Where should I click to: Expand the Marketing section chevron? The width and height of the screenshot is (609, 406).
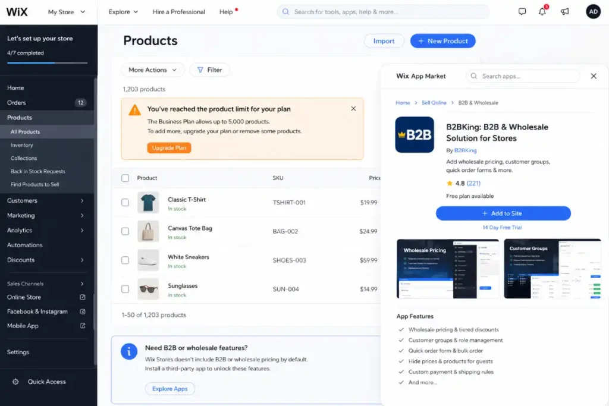pos(82,215)
